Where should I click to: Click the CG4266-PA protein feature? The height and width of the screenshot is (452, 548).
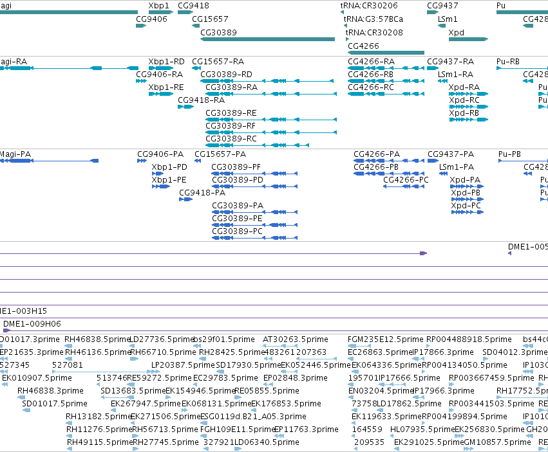click(x=389, y=161)
